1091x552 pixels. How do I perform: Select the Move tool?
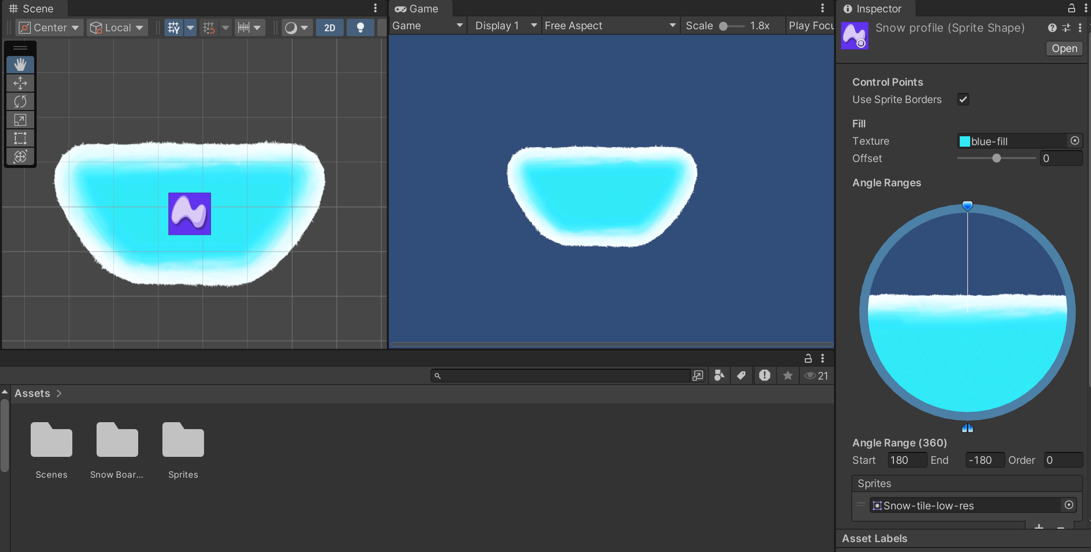(x=20, y=83)
